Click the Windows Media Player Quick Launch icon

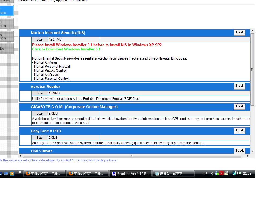(x=12, y=174)
